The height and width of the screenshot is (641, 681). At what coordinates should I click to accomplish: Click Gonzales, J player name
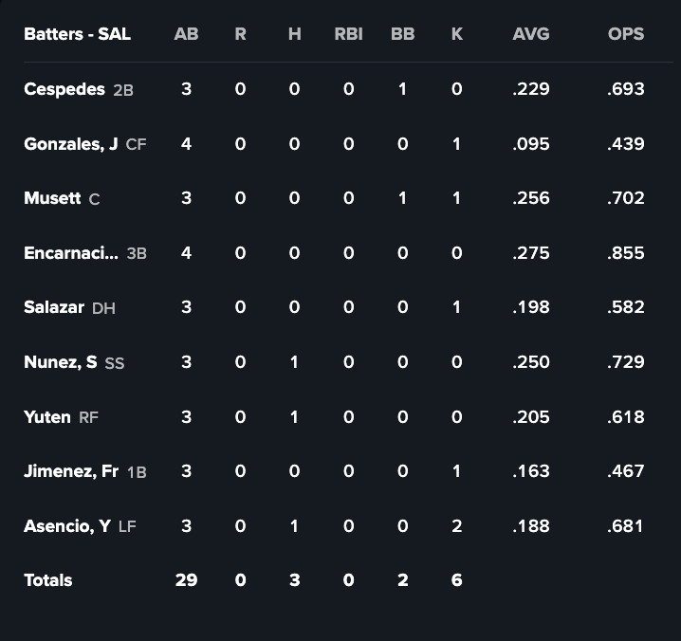click(71, 144)
